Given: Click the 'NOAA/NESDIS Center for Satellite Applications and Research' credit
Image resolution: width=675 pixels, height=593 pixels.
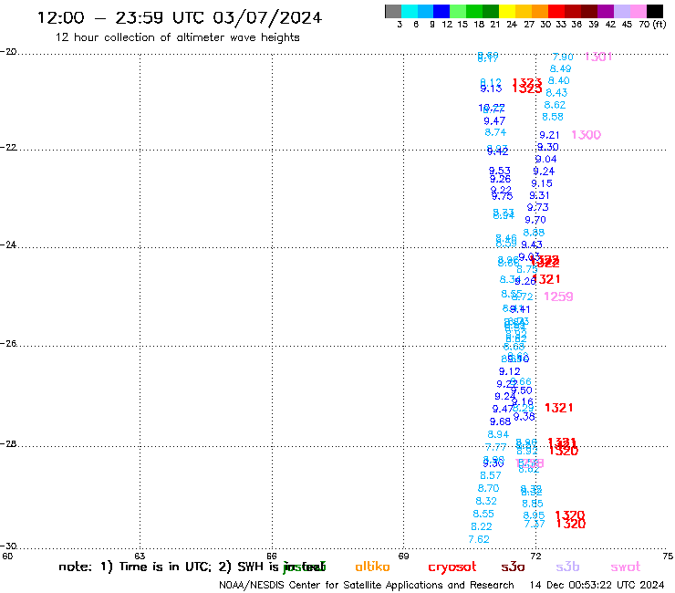Looking at the screenshot, I should pos(367,586).
